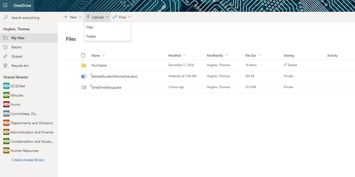Click the My files folder icon
Screen dimensions: 355x177
[5, 38]
